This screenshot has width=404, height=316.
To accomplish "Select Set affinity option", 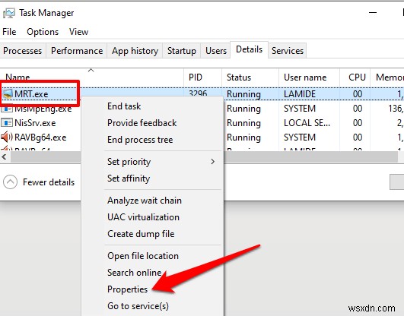I will pyautogui.click(x=152, y=179).
